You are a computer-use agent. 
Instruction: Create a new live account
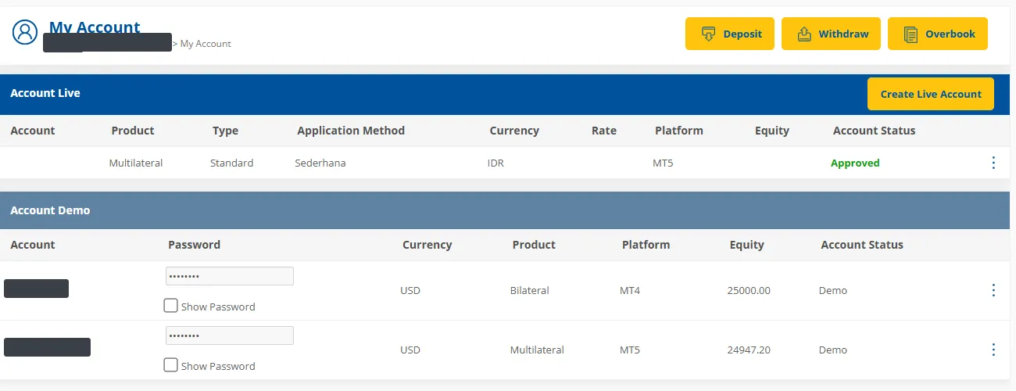[930, 94]
